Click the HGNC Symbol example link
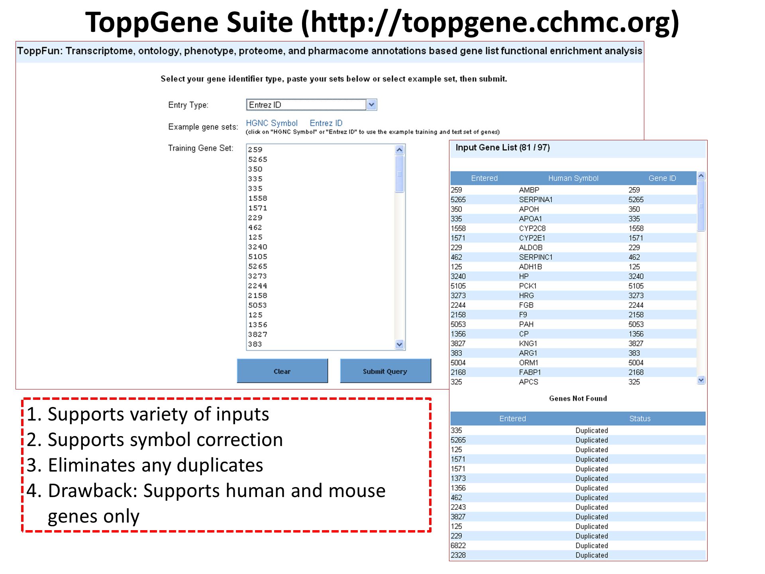The image size is (765, 574). pos(271,123)
